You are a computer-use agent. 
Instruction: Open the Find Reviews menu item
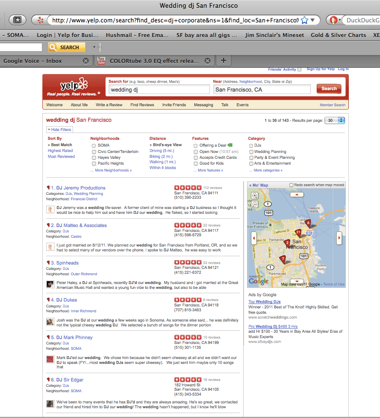142,105
